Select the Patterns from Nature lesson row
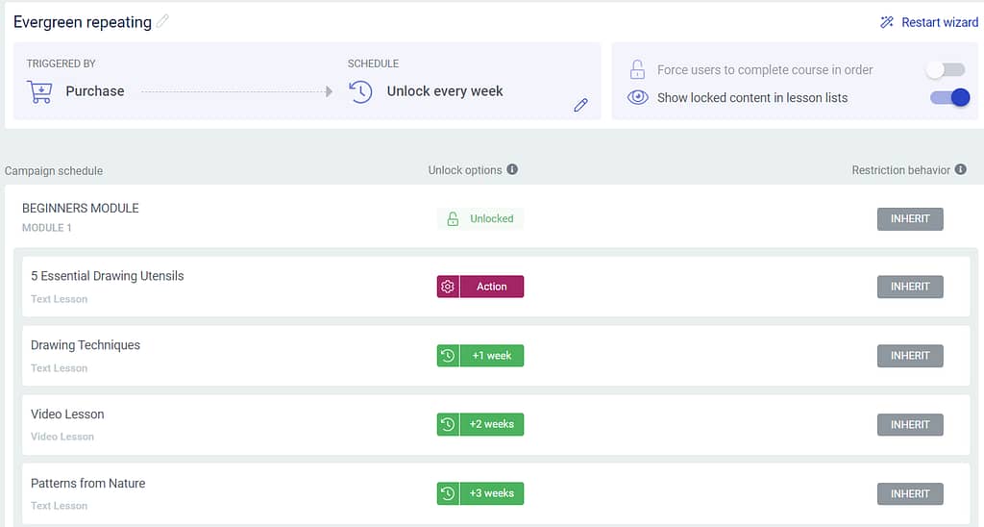Image resolution: width=984 pixels, height=527 pixels. (x=496, y=493)
